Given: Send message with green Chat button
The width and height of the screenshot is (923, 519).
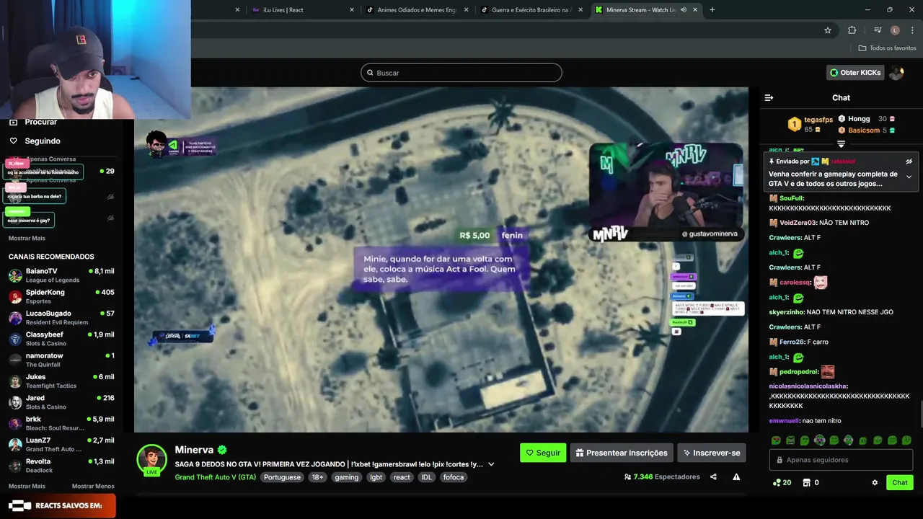Looking at the screenshot, I should [x=900, y=482].
